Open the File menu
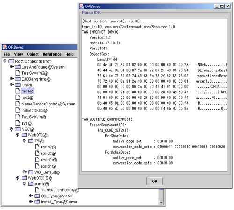234x210 pixels. (7, 54)
